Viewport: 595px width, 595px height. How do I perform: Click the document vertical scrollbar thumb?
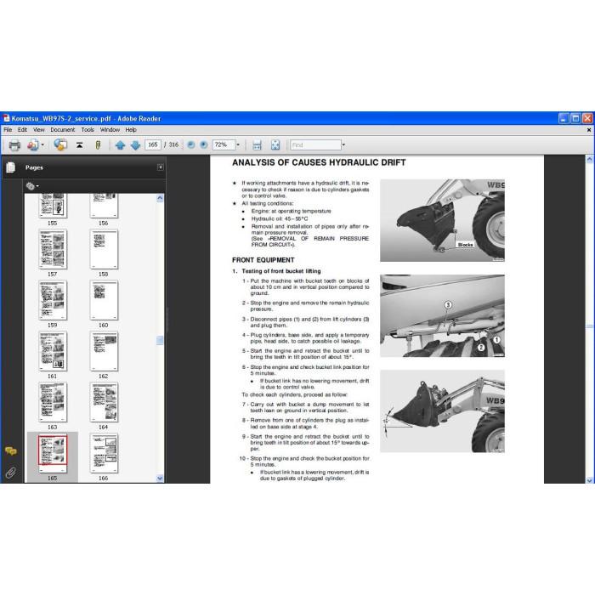(x=589, y=326)
